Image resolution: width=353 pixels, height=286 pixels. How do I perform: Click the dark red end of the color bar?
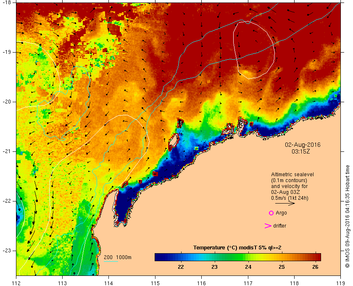(x=319, y=257)
